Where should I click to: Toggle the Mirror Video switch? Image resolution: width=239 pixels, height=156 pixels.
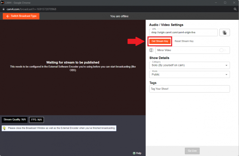(223, 50)
